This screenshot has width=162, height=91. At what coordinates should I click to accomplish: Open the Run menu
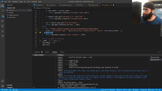[29, 2]
